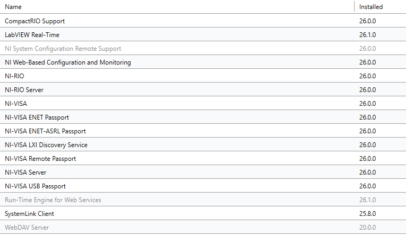Image resolution: width=406 pixels, height=236 pixels.
Task: Choose the NI-RIO Server entry
Action: tap(24, 90)
